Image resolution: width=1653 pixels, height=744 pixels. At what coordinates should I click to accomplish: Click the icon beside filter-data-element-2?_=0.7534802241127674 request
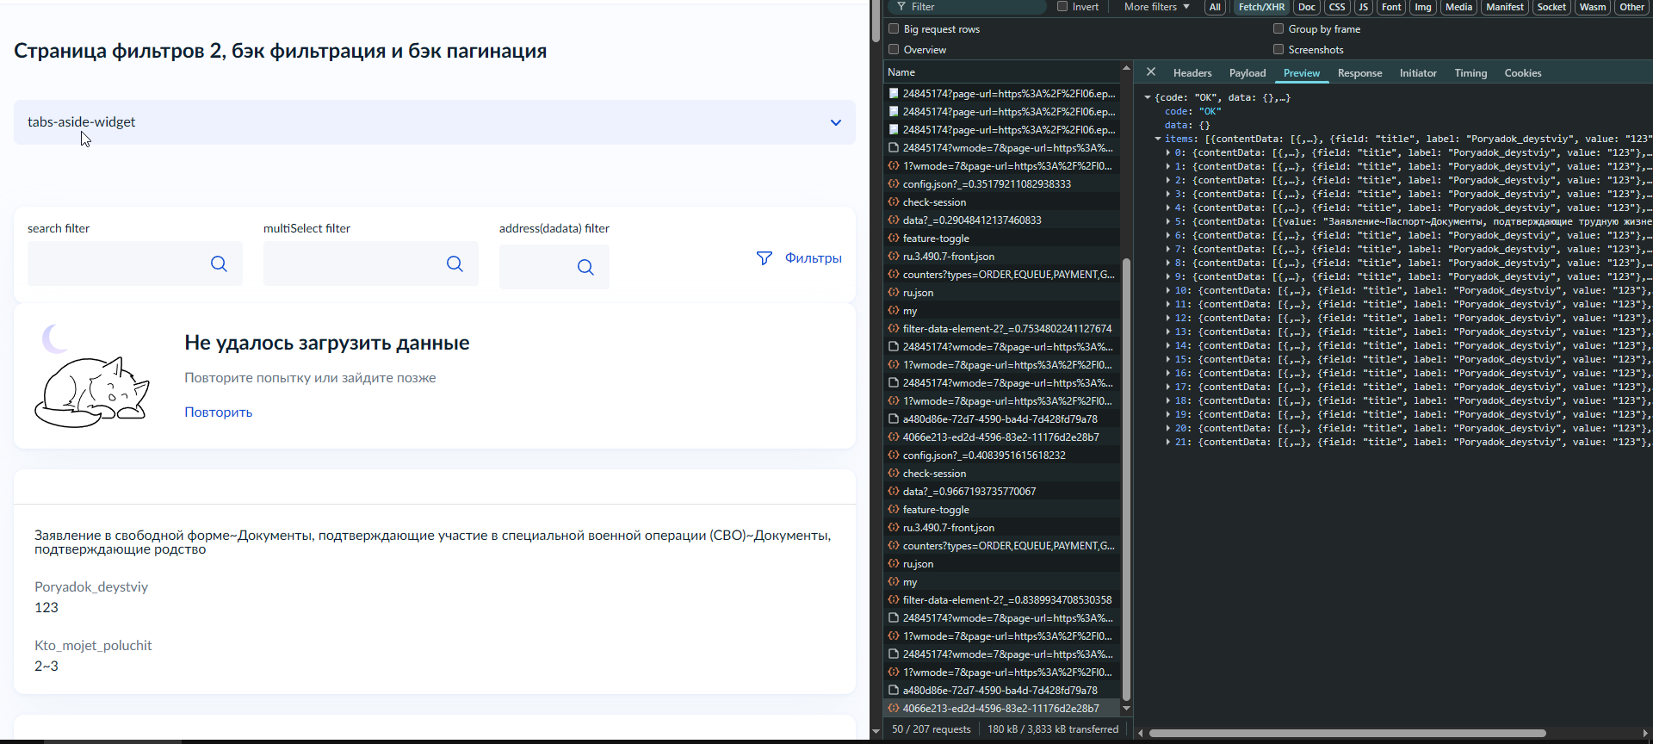894,329
